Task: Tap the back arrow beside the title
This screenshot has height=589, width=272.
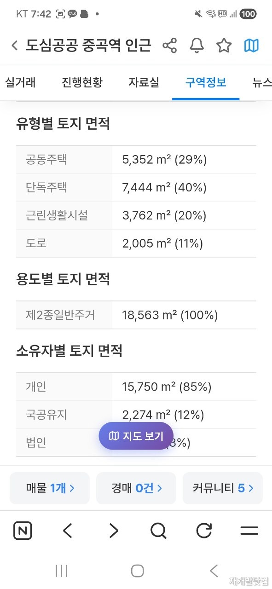Action: pyautogui.click(x=15, y=46)
